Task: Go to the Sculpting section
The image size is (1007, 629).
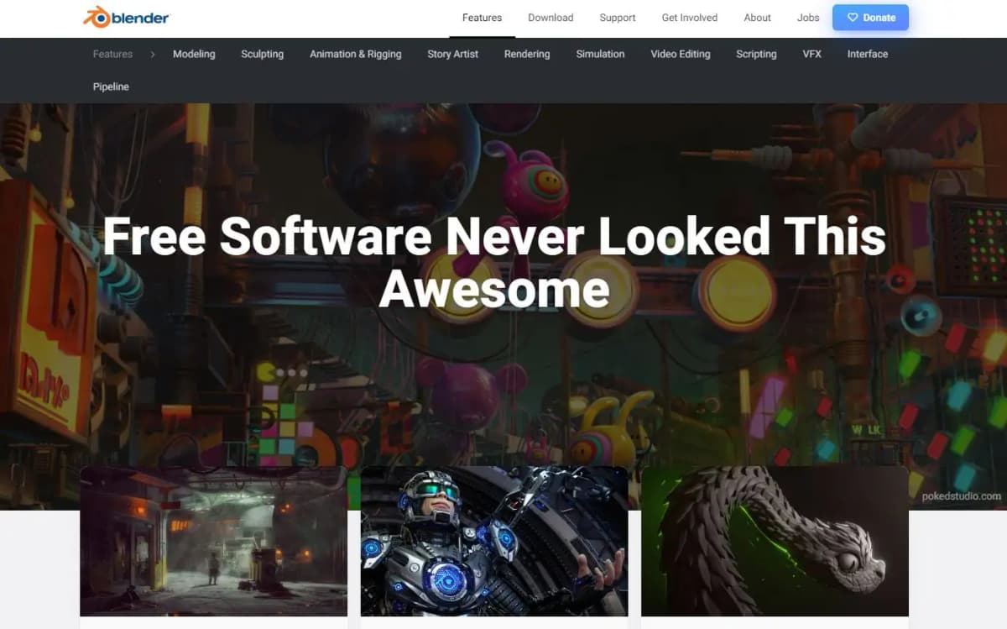Action: [263, 54]
